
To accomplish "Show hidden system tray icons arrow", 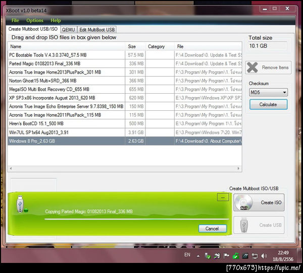I will point(198,256).
